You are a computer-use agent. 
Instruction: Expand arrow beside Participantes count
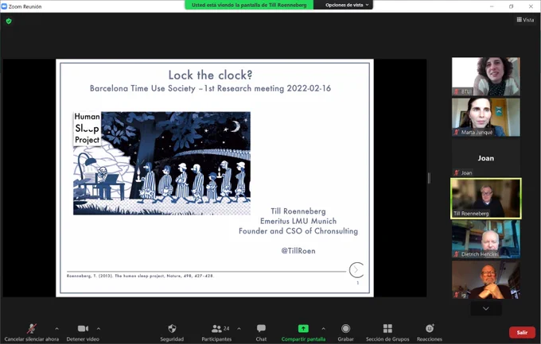[239, 328]
